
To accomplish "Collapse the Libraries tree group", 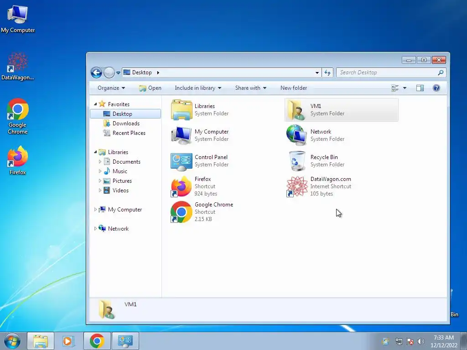I will (95, 152).
